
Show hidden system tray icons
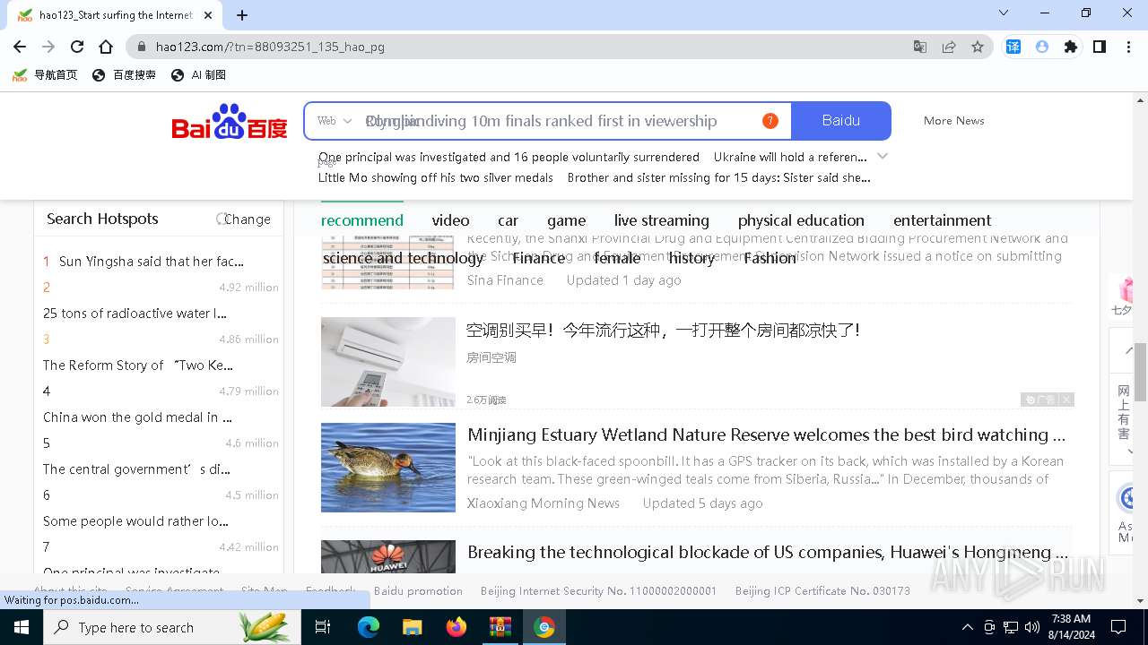(x=967, y=627)
